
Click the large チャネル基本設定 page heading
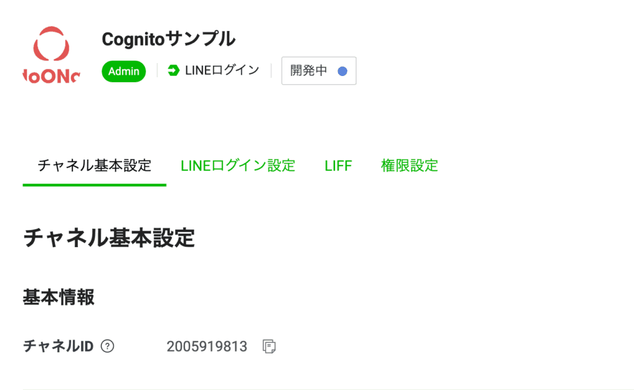[x=109, y=238]
